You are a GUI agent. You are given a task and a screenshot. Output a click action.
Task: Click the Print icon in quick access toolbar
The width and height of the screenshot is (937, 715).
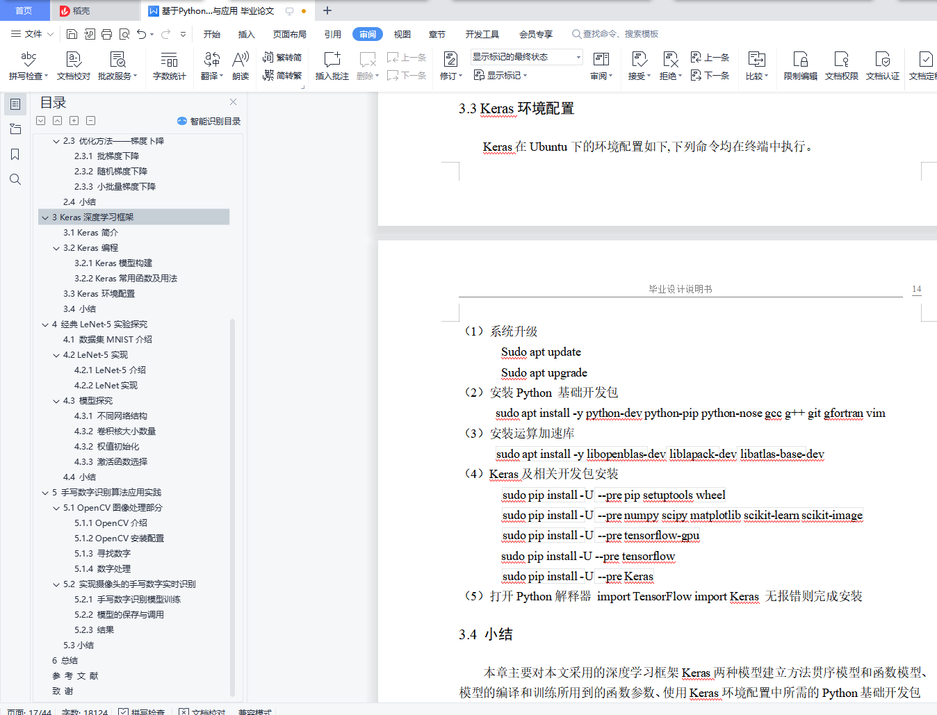106,34
